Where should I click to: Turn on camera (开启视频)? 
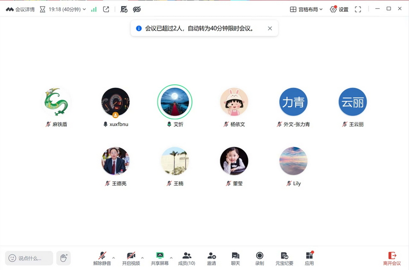(x=131, y=258)
